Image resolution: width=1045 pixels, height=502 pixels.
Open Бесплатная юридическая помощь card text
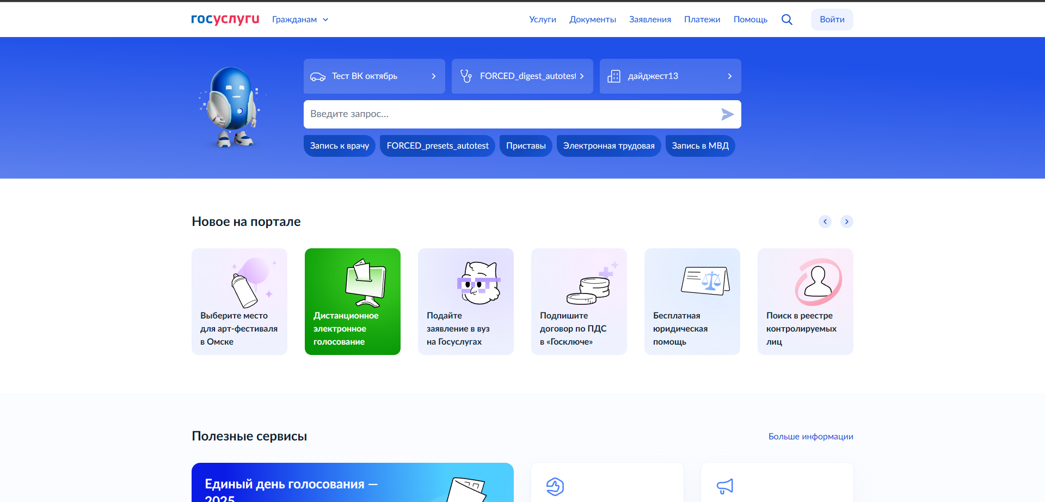[x=680, y=329]
